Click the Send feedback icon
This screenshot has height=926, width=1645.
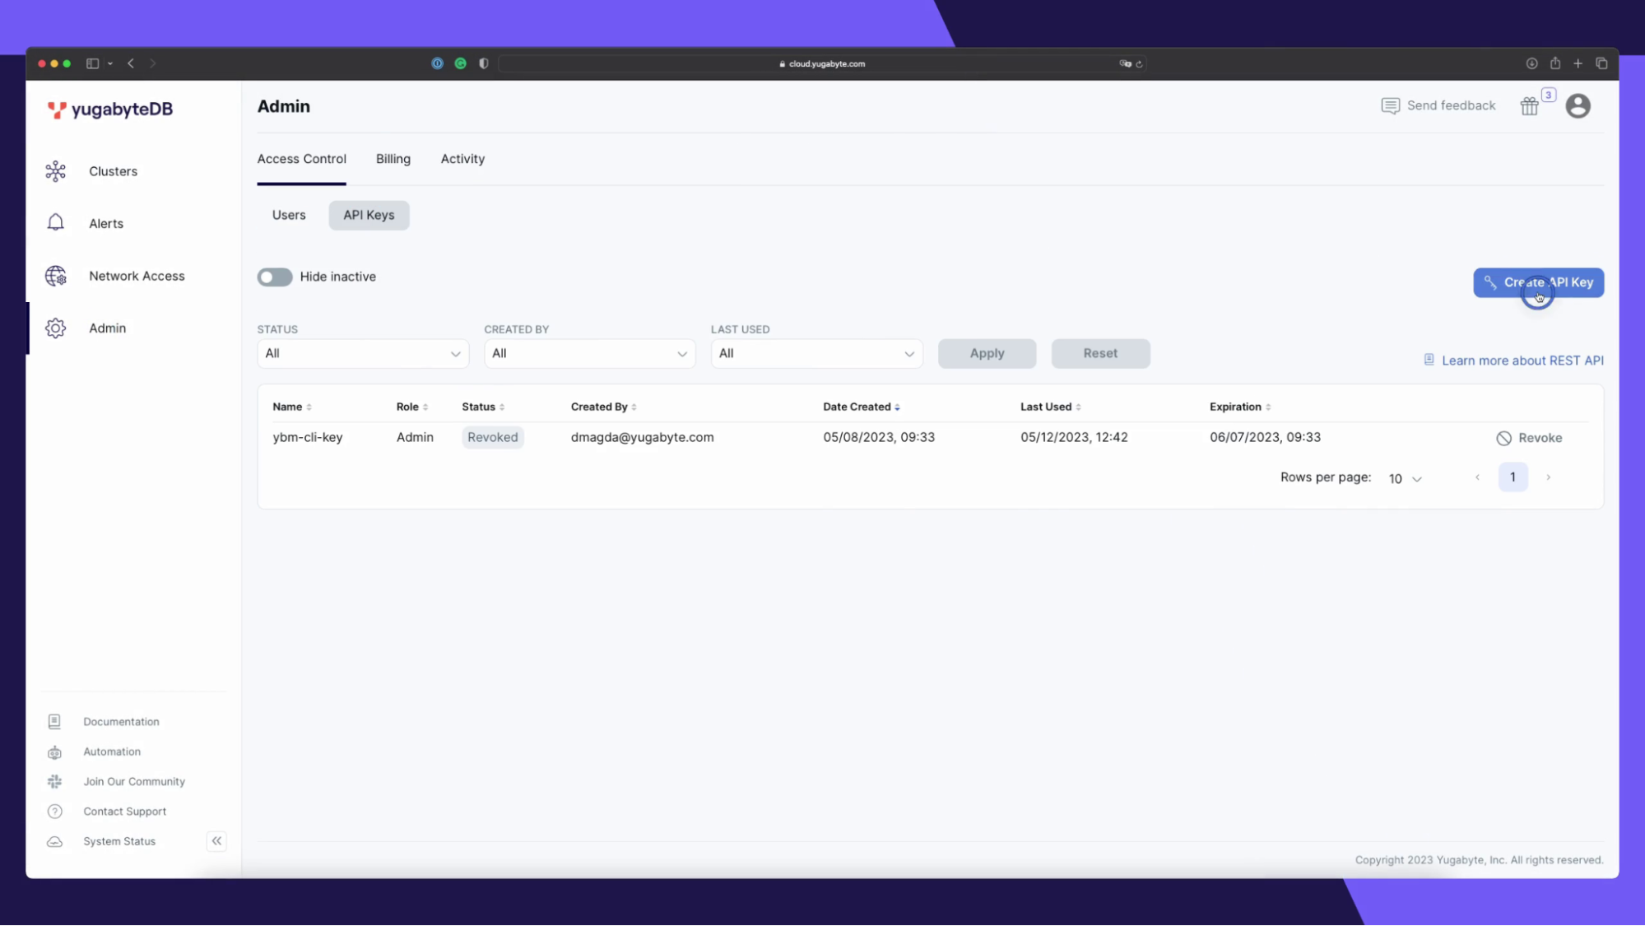[x=1390, y=106]
